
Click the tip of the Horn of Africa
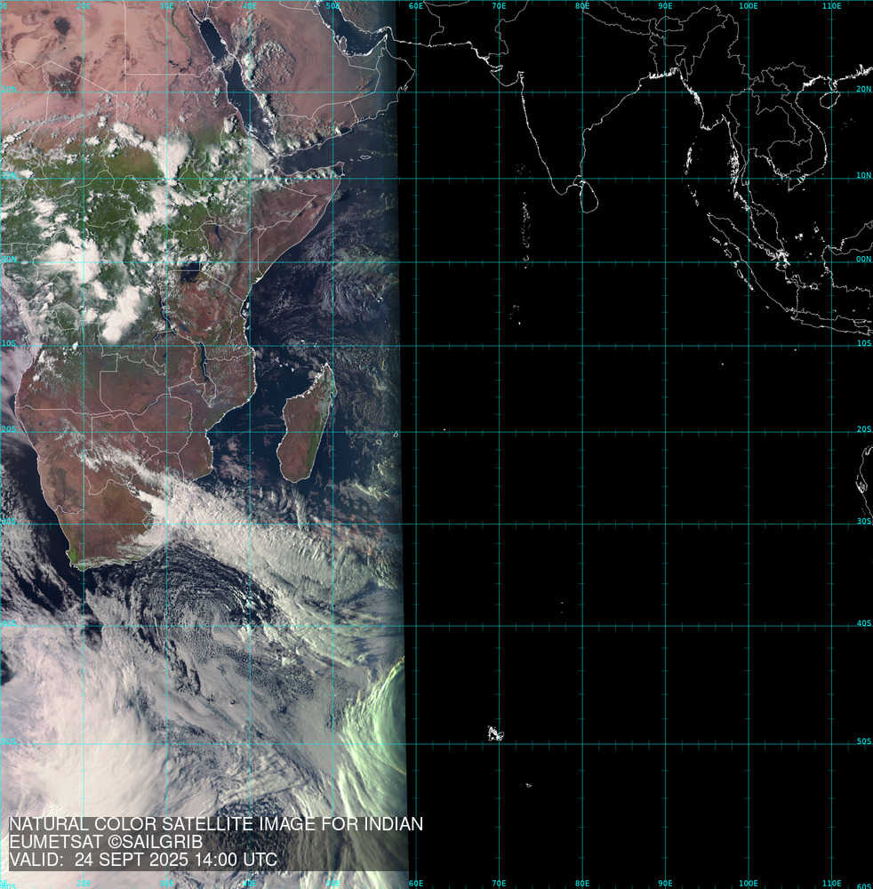click(x=340, y=168)
